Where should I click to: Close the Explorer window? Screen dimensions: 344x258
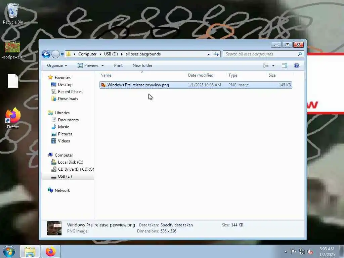[298, 45]
